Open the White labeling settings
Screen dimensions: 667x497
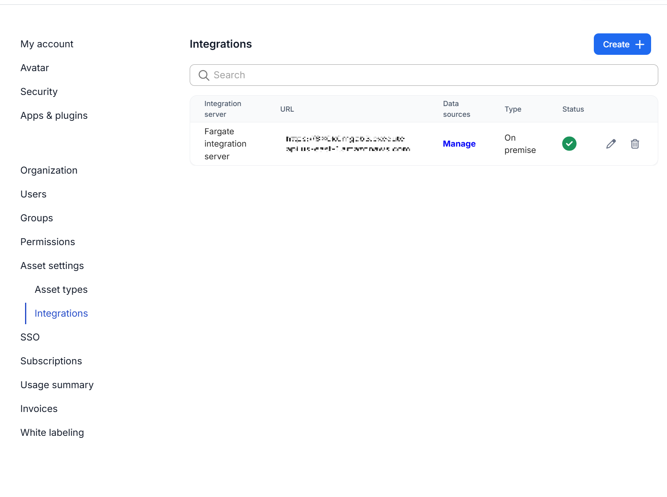52,433
